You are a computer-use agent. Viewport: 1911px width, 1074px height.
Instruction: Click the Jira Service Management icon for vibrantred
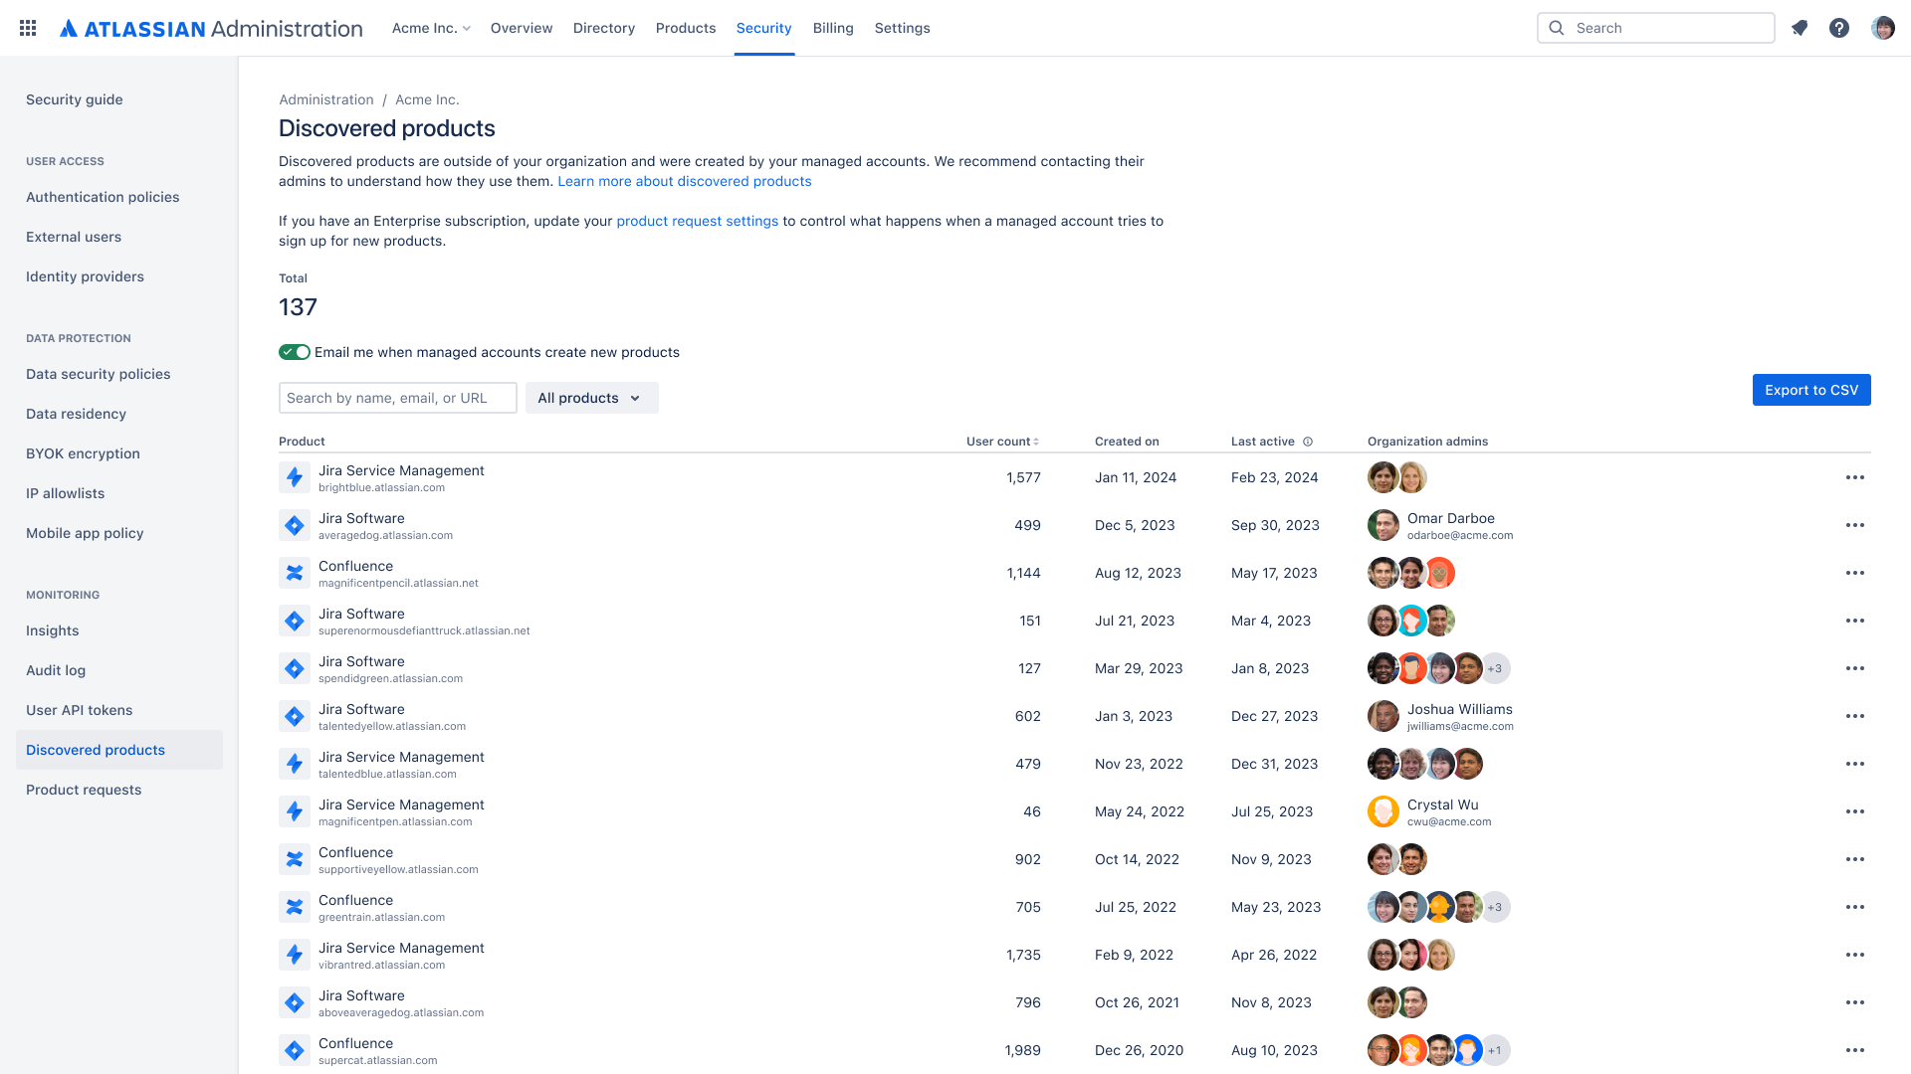pos(294,955)
